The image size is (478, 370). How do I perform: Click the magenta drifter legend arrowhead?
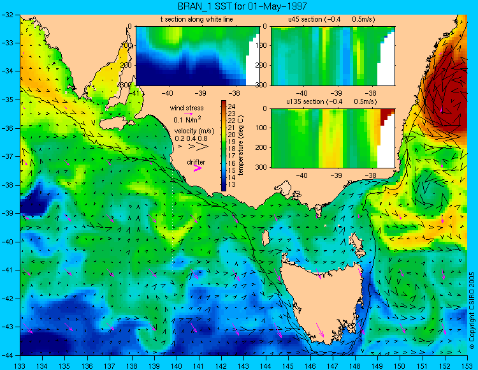pos(198,168)
